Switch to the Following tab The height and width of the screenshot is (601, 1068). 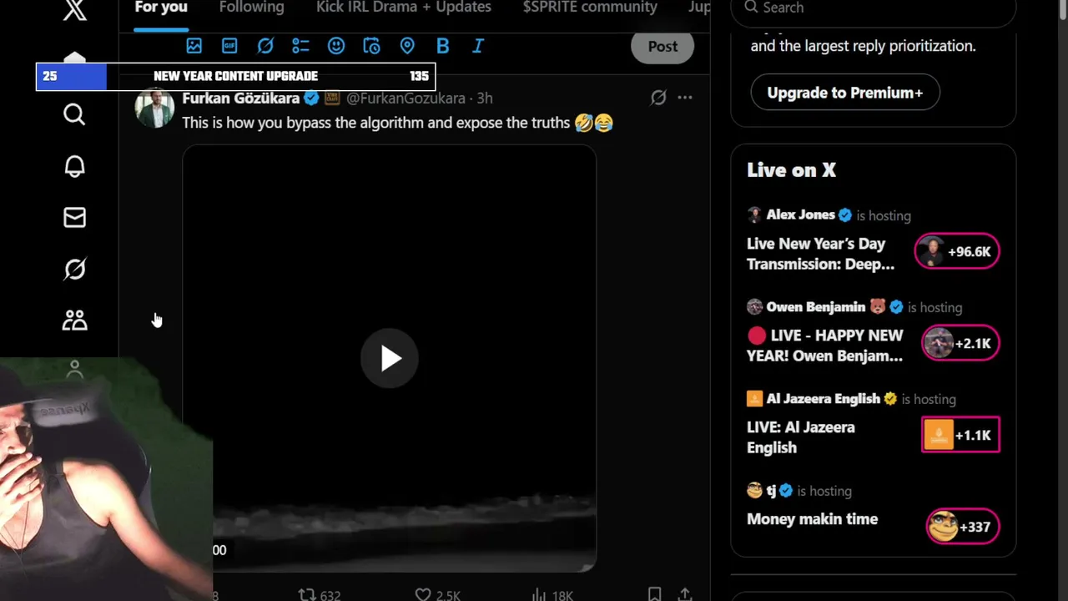pyautogui.click(x=251, y=8)
